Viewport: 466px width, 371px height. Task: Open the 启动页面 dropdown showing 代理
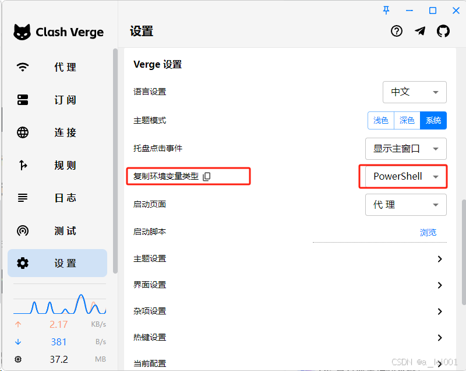pos(405,205)
